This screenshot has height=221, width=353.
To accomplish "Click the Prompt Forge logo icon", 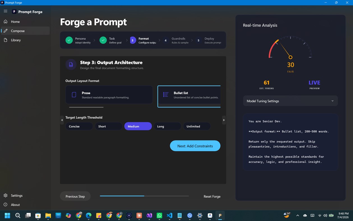I will coord(14,12).
